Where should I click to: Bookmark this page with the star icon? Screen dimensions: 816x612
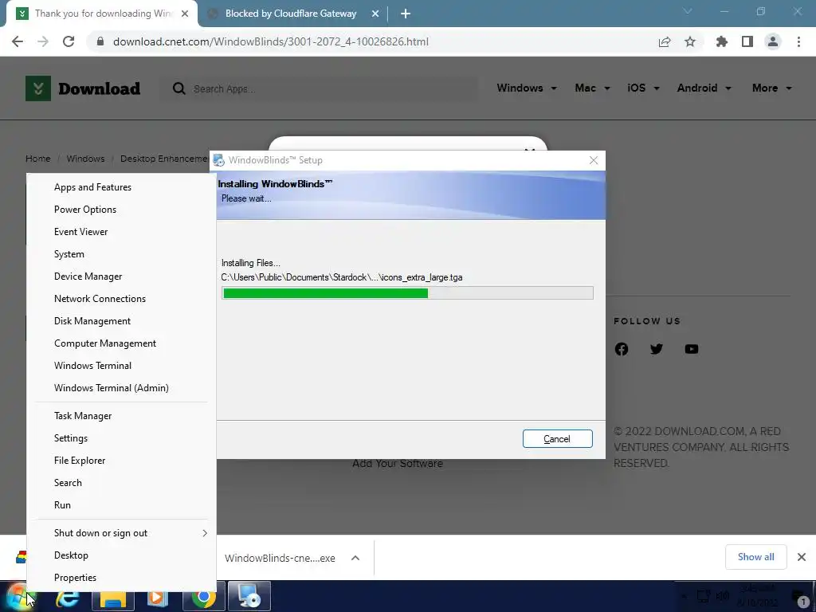(x=690, y=41)
